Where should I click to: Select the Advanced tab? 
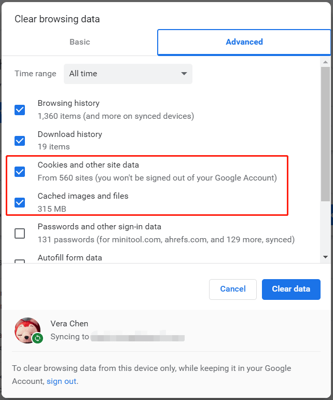[x=244, y=42]
